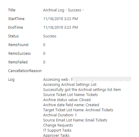Screen dimensions: 139x137
Task: Click 'Change Requests' log entry
Action: click(x=58, y=125)
